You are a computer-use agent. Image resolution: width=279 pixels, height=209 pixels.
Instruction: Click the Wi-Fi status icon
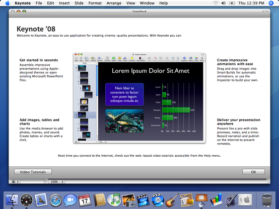pyautogui.click(x=216, y=3)
